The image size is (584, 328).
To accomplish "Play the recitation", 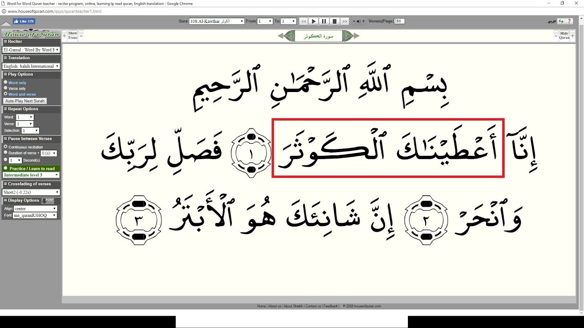I will 313,21.
